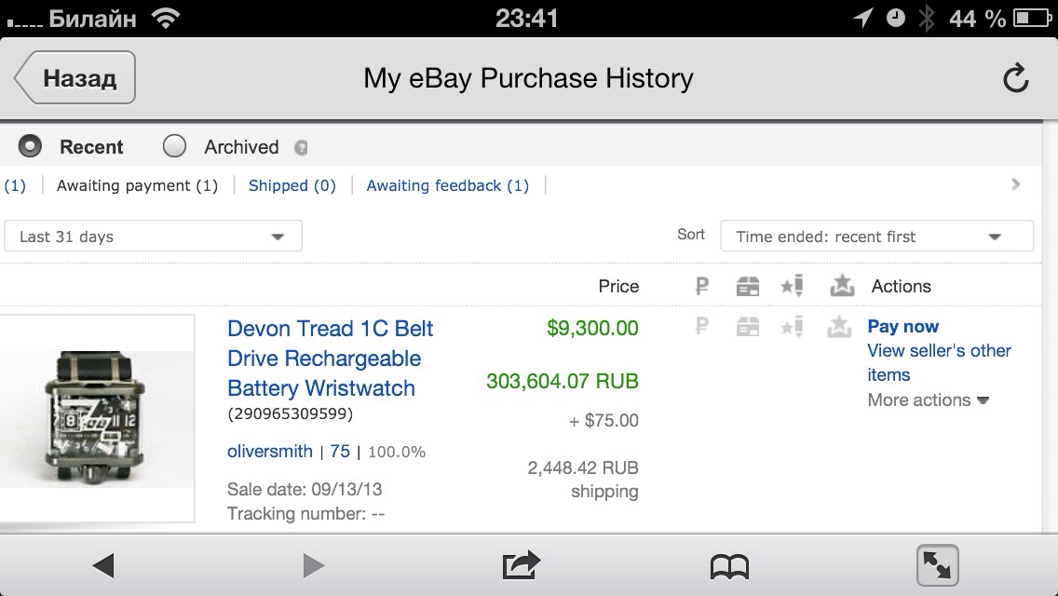
Task: Open the Last 31 days dropdown
Action: coord(153,237)
